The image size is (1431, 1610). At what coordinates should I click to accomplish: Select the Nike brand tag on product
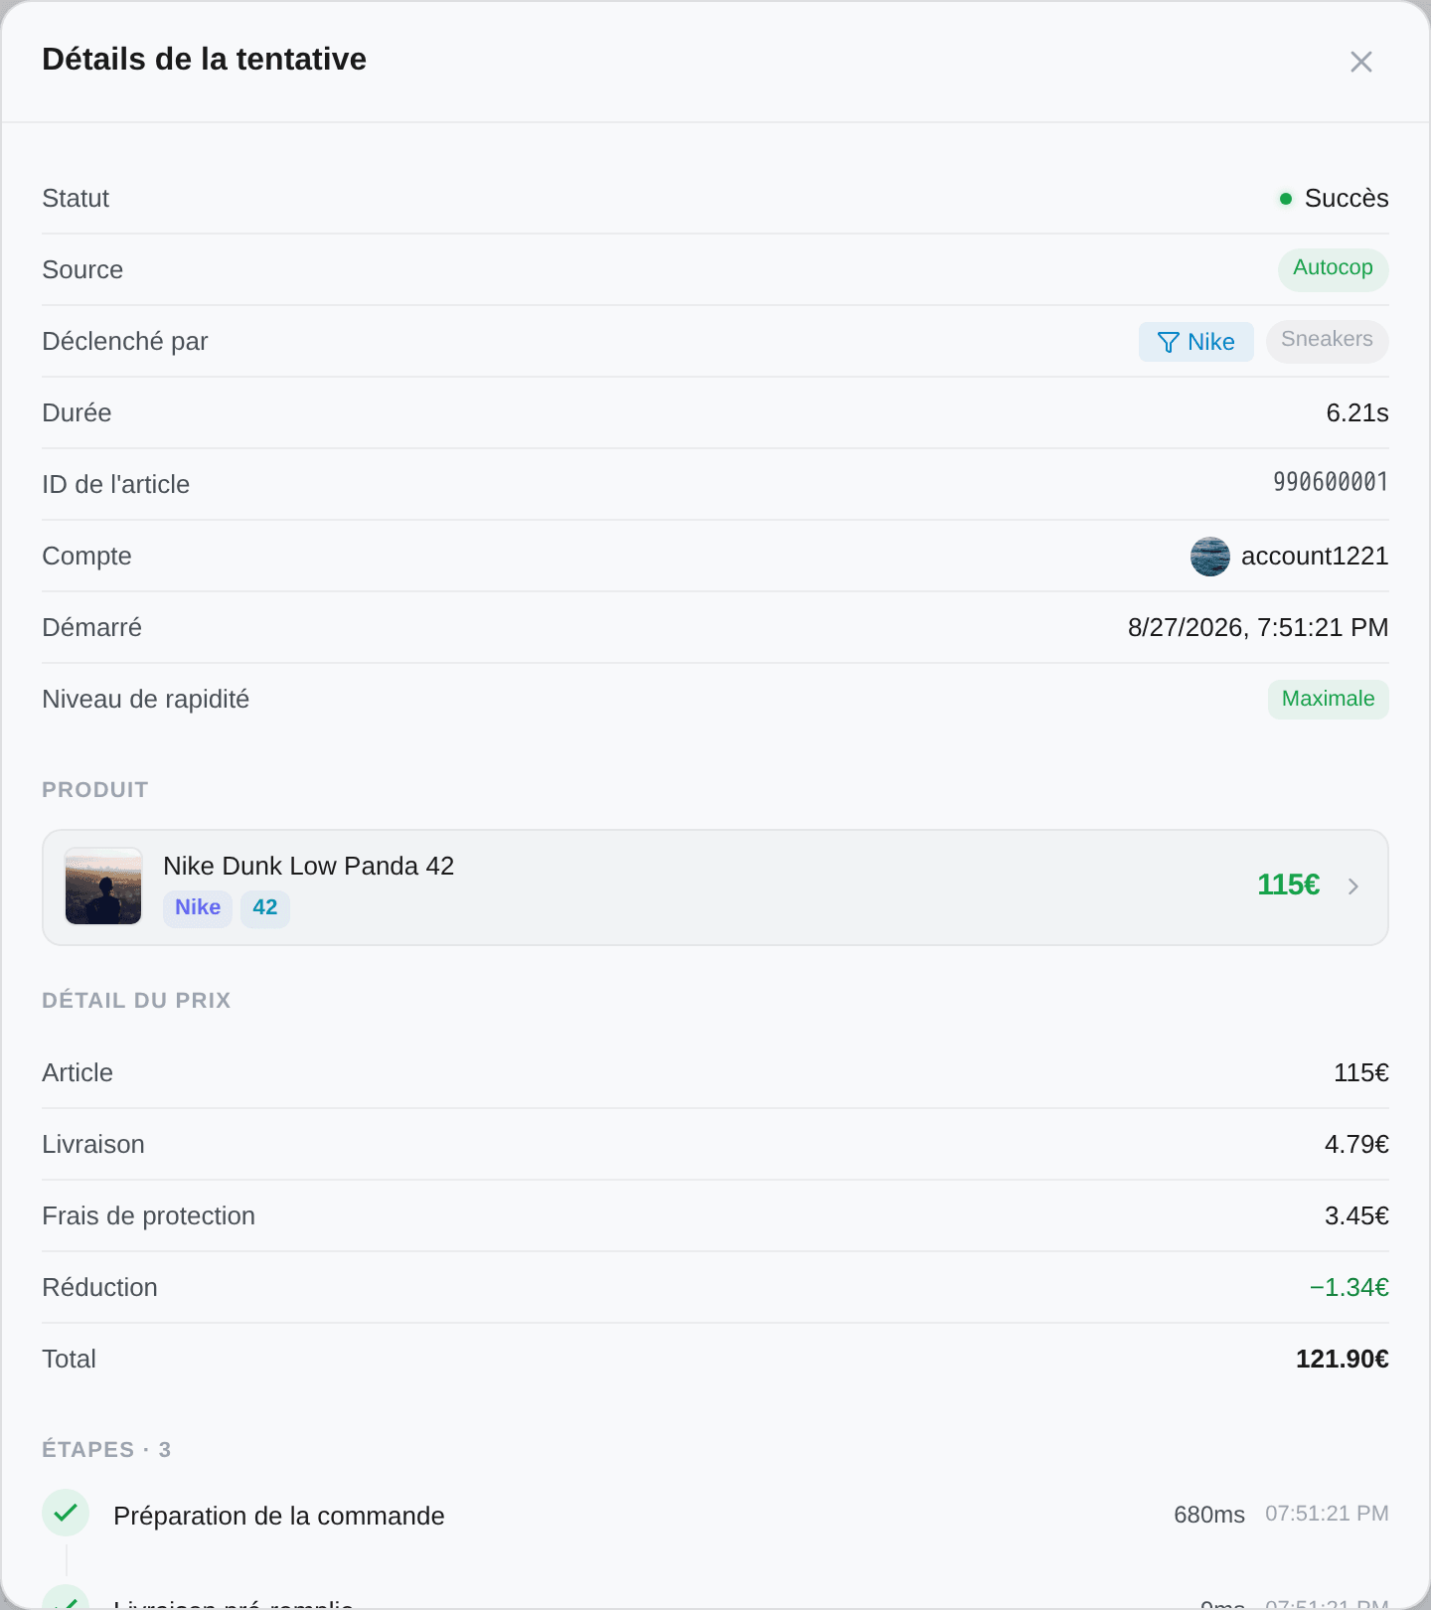(198, 908)
